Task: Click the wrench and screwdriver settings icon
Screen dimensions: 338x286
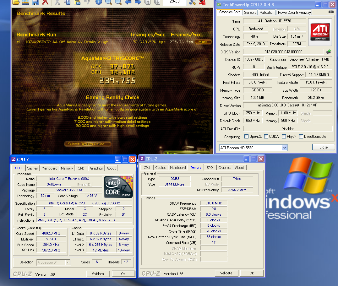Action: click(x=192, y=2)
